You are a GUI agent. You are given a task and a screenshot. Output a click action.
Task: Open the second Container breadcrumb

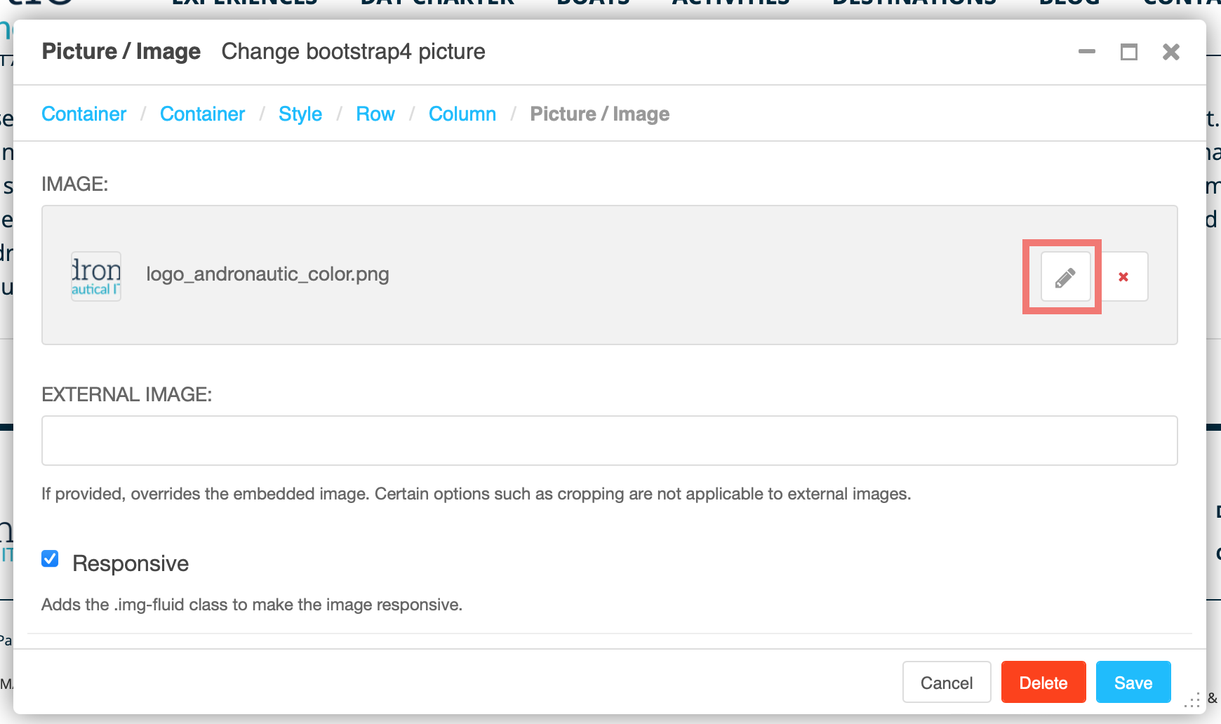click(x=203, y=114)
